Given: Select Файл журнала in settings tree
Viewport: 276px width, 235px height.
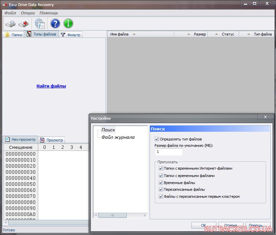Looking at the screenshot, I should click(x=118, y=137).
